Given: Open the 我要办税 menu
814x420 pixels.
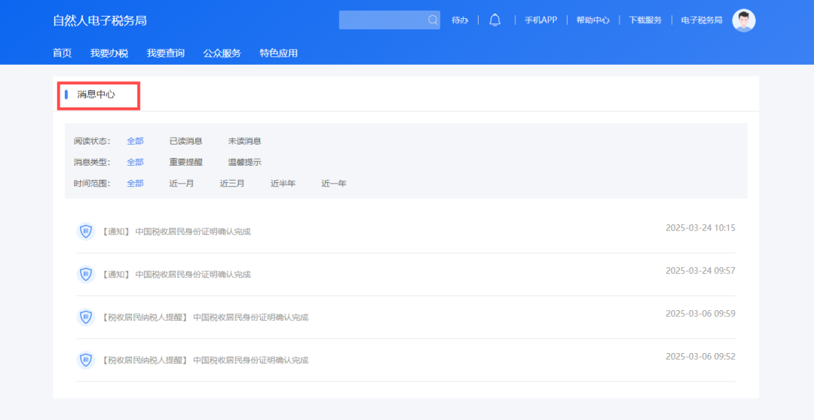Looking at the screenshot, I should (x=109, y=53).
